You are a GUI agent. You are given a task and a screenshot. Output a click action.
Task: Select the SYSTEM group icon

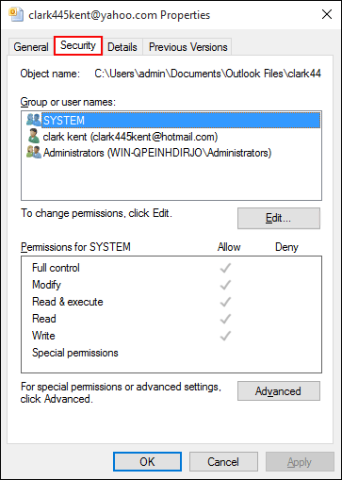(x=34, y=120)
